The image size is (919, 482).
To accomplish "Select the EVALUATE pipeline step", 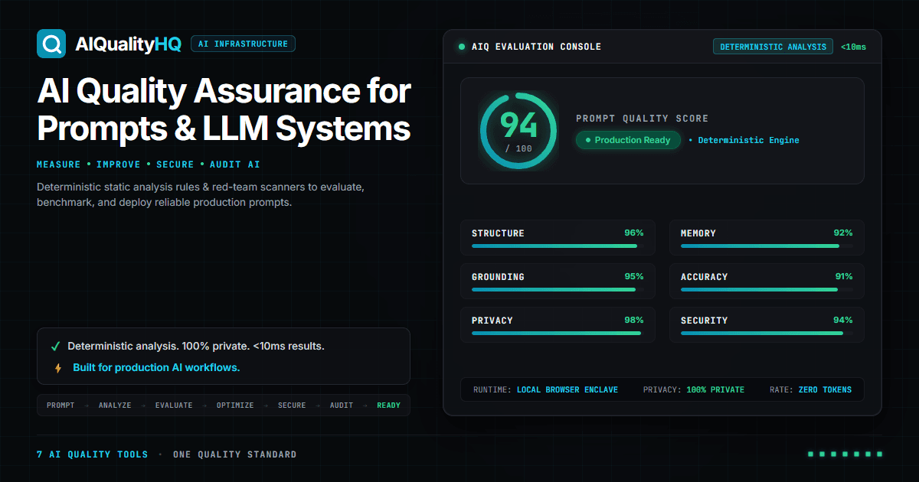I will (x=174, y=405).
